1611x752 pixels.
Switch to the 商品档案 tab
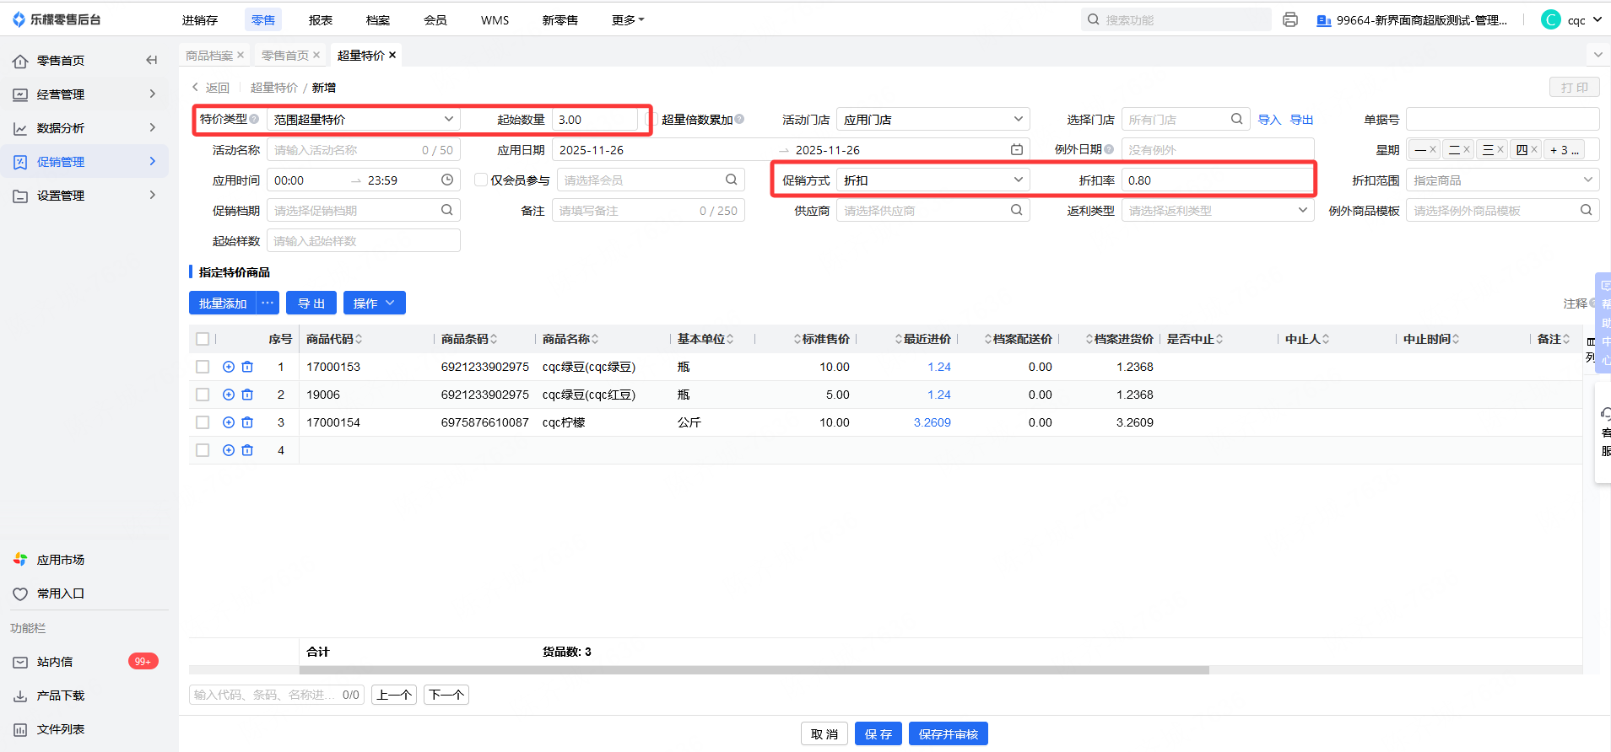208,55
